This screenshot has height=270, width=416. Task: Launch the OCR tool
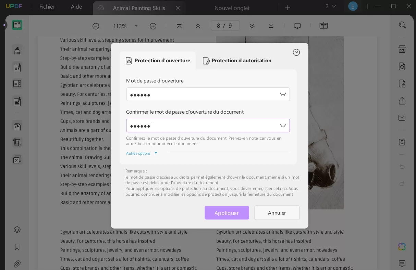[x=402, y=49]
